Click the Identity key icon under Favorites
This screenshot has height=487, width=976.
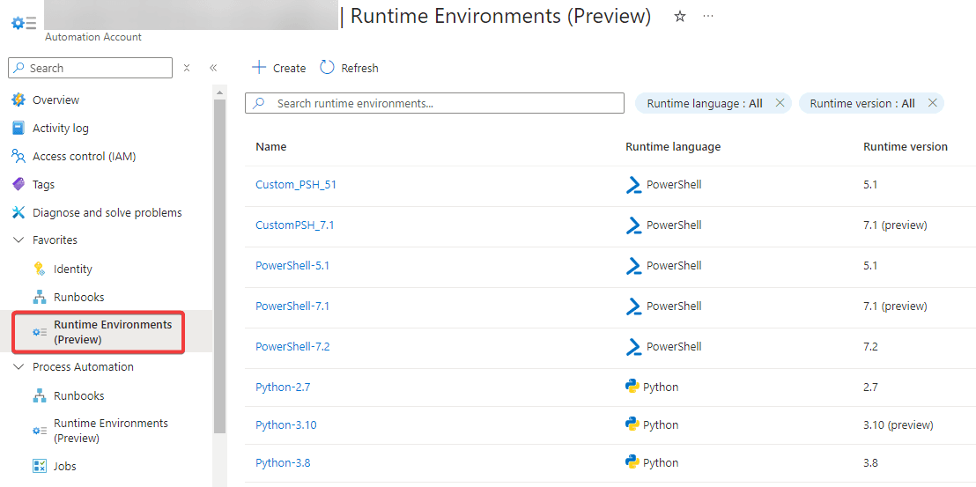(x=40, y=269)
